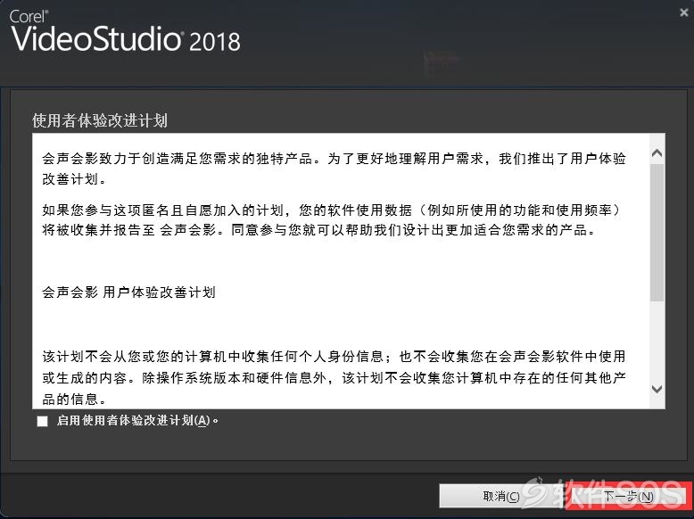Viewport: 694px width, 519px height.
Task: Click the scroll up arrow of agreement text
Action: (657, 153)
